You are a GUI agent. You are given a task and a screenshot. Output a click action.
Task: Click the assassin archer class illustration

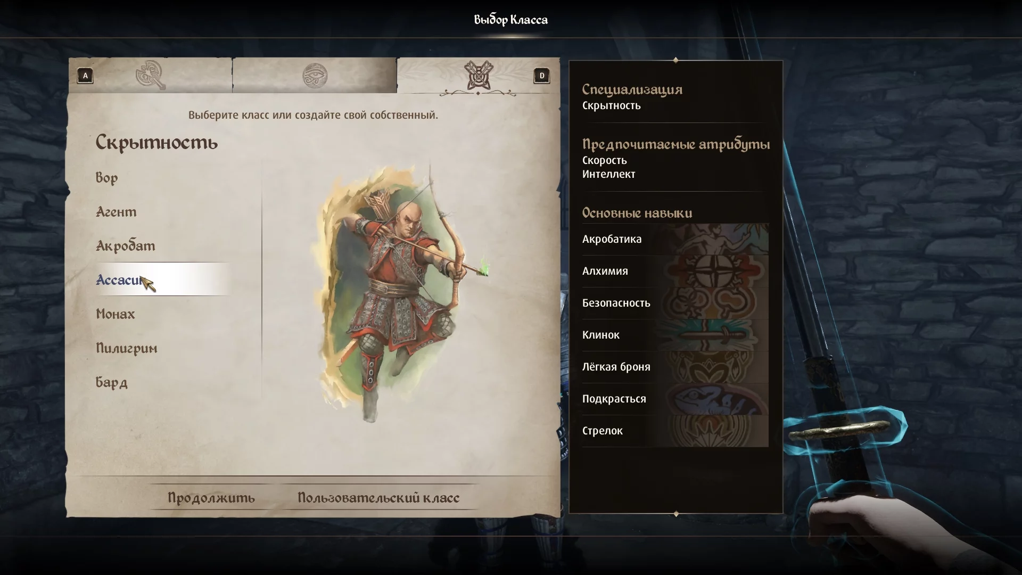click(402, 293)
